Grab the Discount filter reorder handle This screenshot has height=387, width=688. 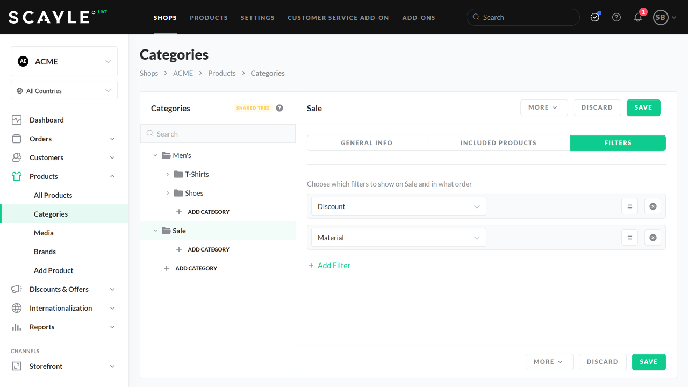click(629, 206)
